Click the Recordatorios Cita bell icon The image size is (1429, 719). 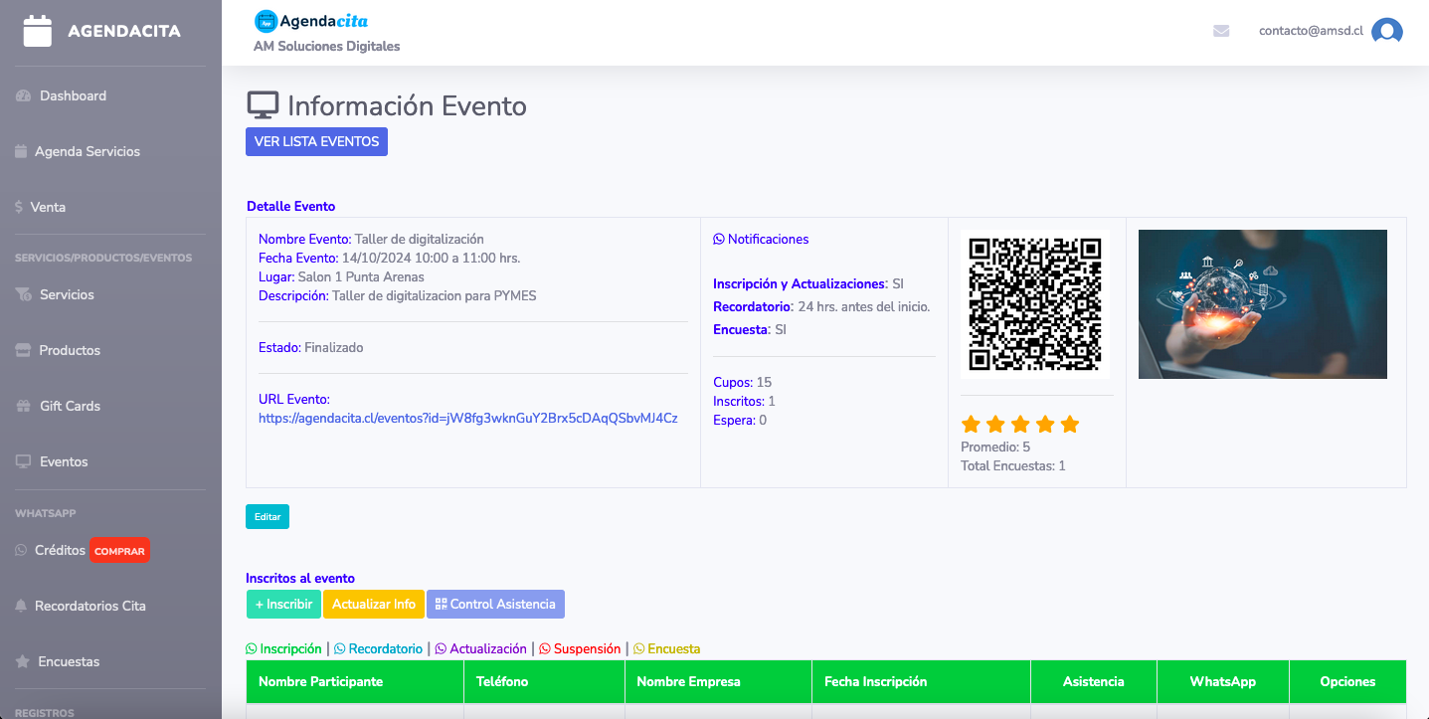pos(21,606)
